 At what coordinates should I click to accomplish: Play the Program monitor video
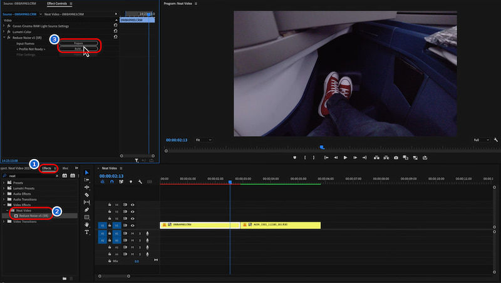345,158
